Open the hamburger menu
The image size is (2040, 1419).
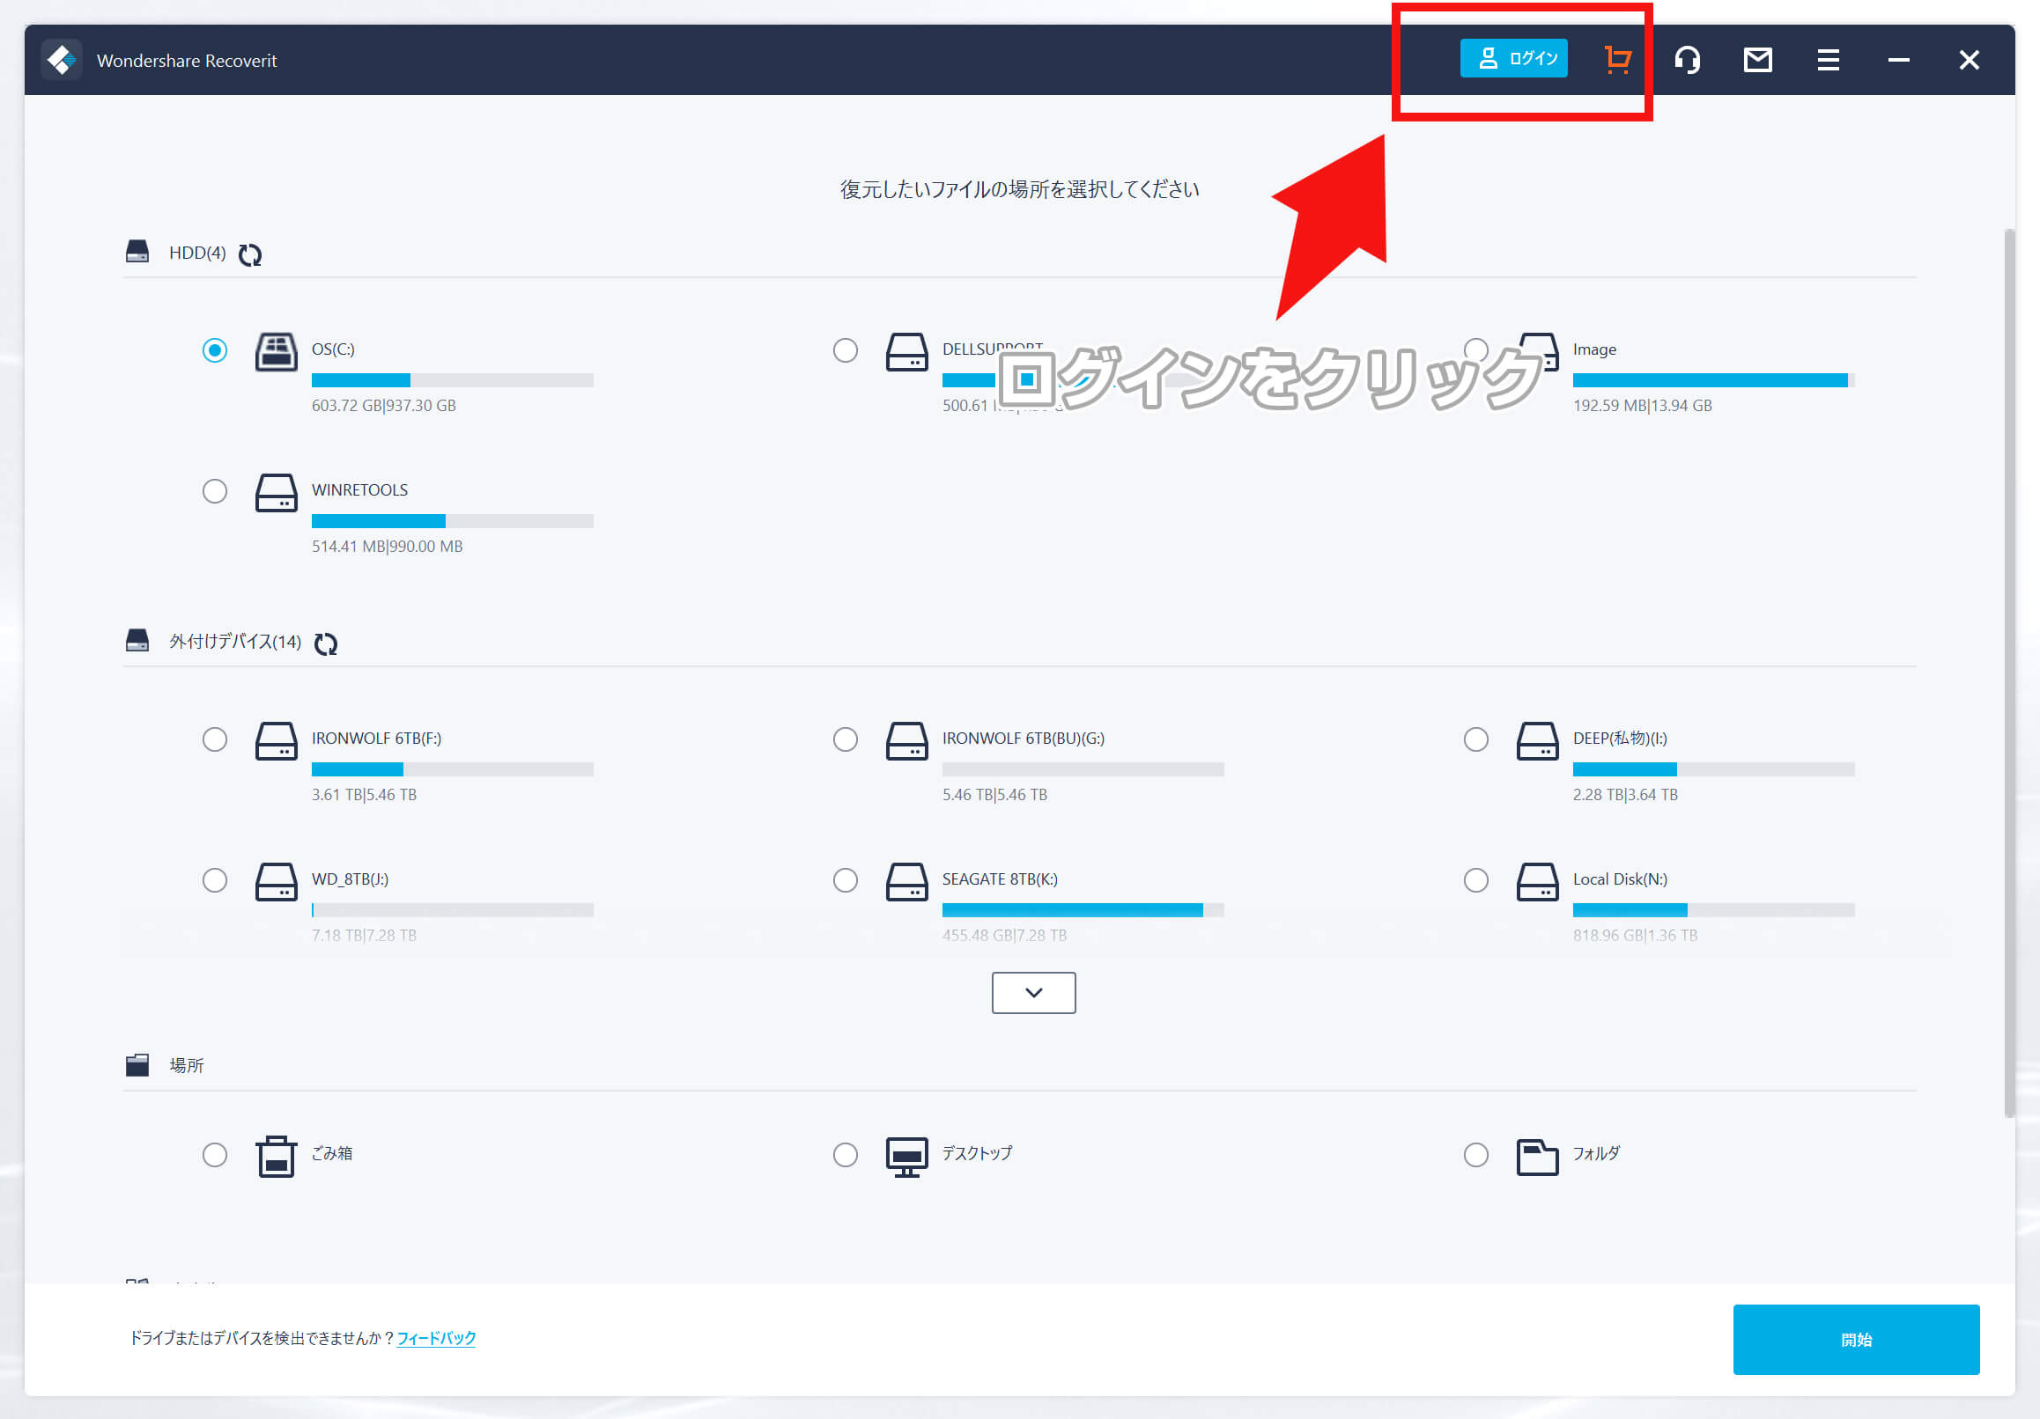coord(1828,60)
